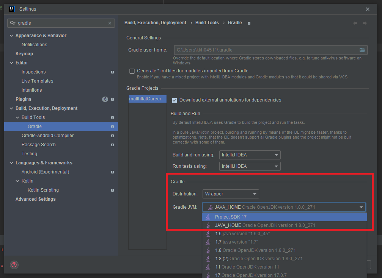Viewport: 382px width, 278px height.
Task: Navigate to Build Tools via the breadcrumb
Action: pos(207,23)
